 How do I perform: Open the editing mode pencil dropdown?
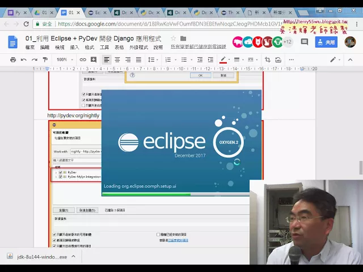[x=335, y=59]
